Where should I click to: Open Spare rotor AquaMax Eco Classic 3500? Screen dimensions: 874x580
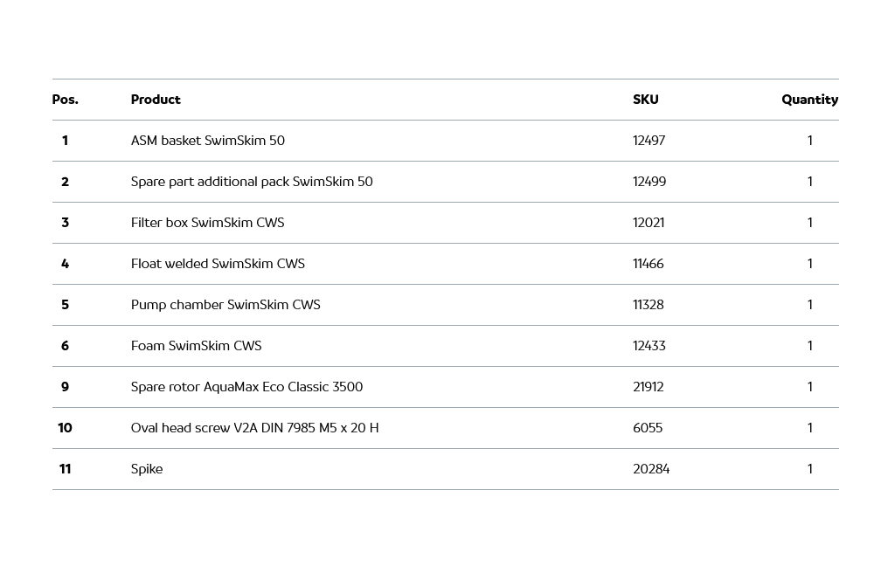pyautogui.click(x=246, y=387)
